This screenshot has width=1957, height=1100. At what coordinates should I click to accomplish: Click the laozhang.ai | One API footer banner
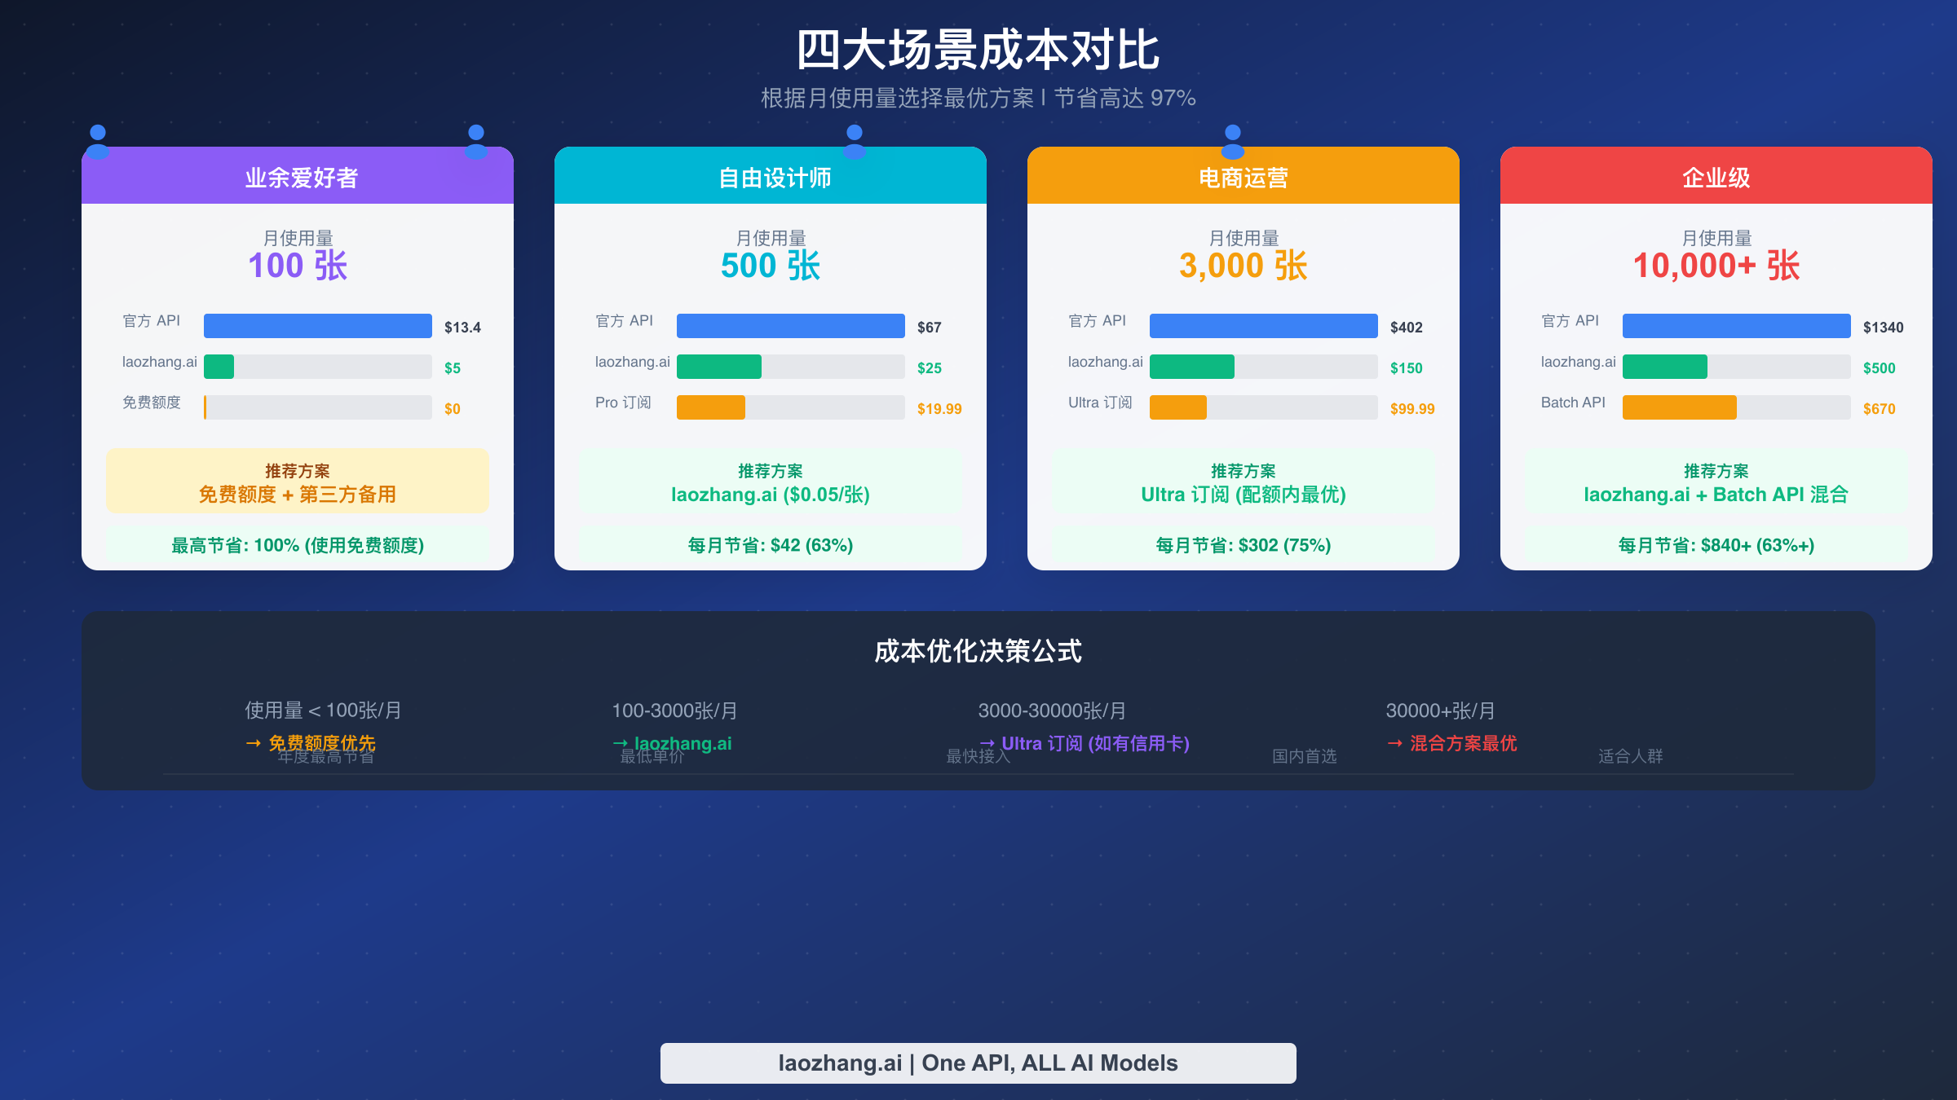978,1063
